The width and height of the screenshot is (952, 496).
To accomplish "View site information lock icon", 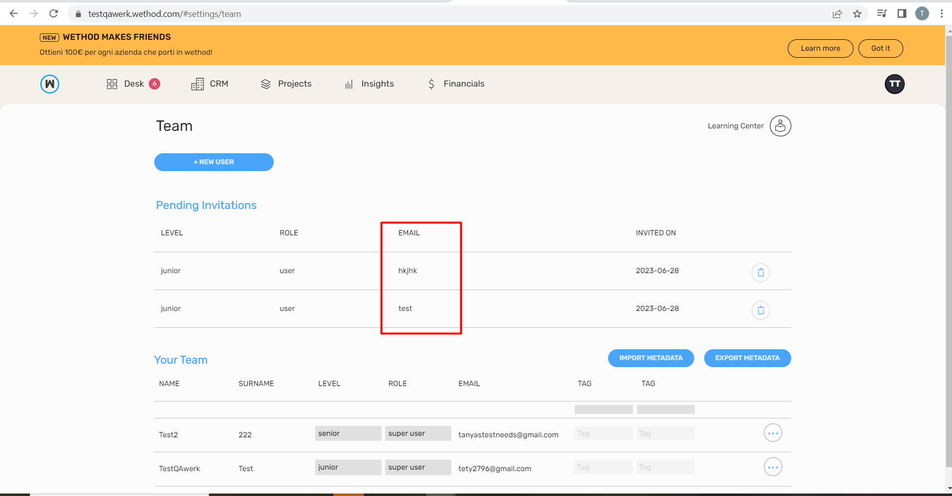I will (78, 14).
